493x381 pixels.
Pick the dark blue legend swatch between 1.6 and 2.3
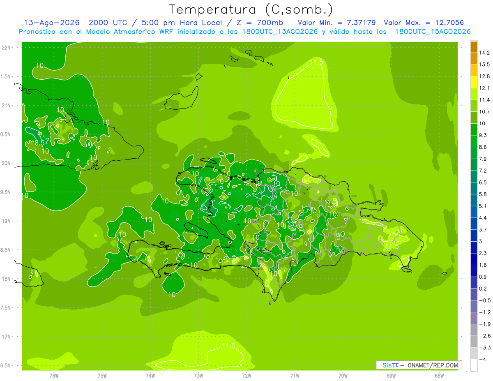pyautogui.click(x=474, y=259)
